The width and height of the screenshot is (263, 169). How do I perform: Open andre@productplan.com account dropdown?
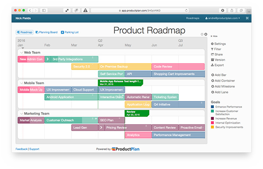pos(222,18)
